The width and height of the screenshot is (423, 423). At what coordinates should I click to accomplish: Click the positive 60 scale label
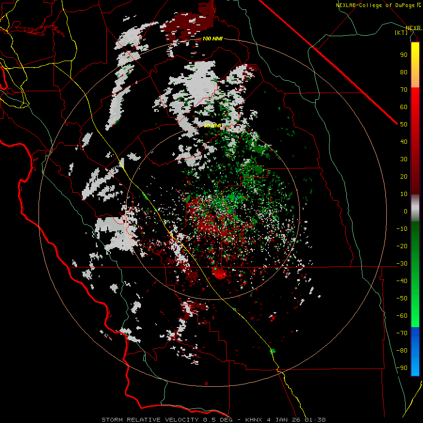(x=404, y=107)
